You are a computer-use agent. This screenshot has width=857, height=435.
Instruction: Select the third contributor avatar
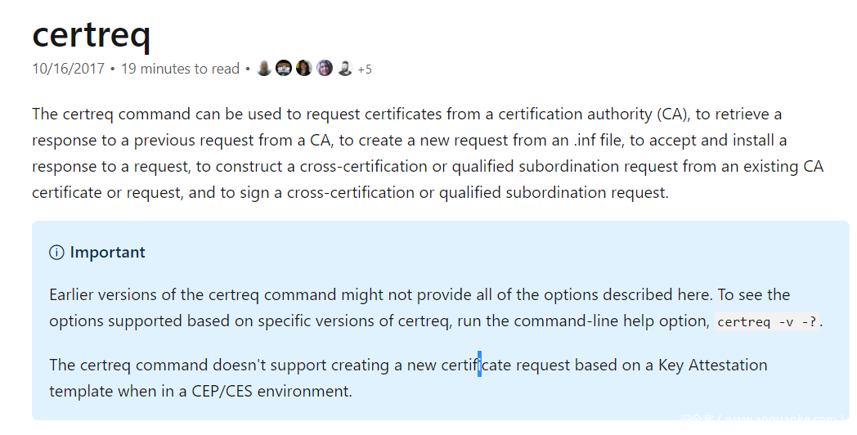pyautogui.click(x=304, y=69)
